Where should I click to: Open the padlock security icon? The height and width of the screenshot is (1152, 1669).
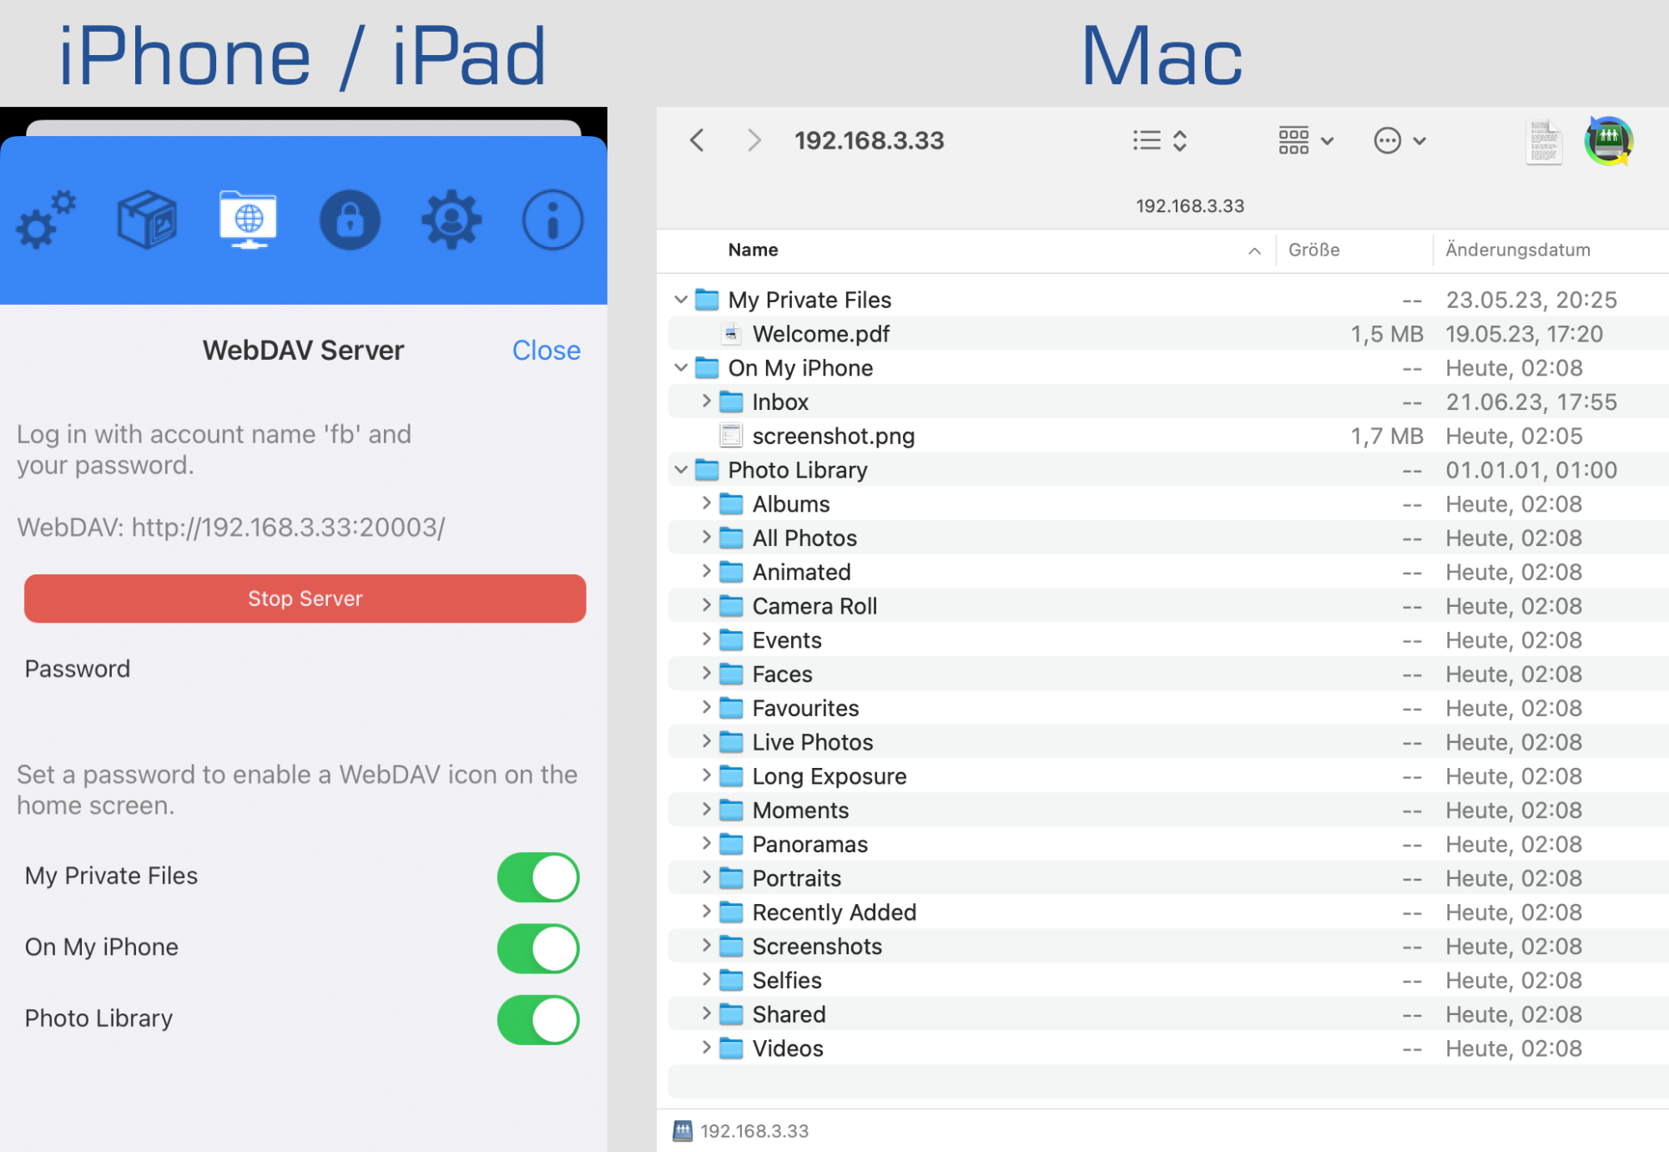pos(350,220)
